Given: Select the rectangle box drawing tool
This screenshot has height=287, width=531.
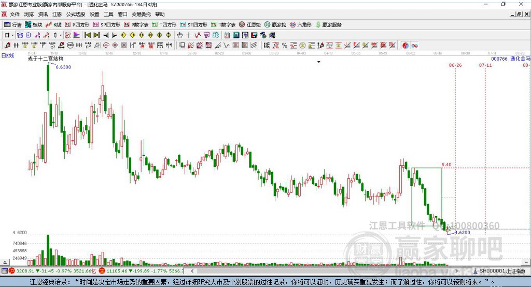Looking at the screenshot, I should pos(181,46).
